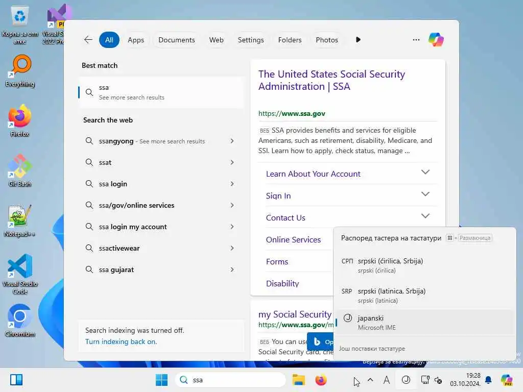Expand the ssa gujarat suggestion arrow
This screenshot has width=523, height=392.
tap(232, 269)
